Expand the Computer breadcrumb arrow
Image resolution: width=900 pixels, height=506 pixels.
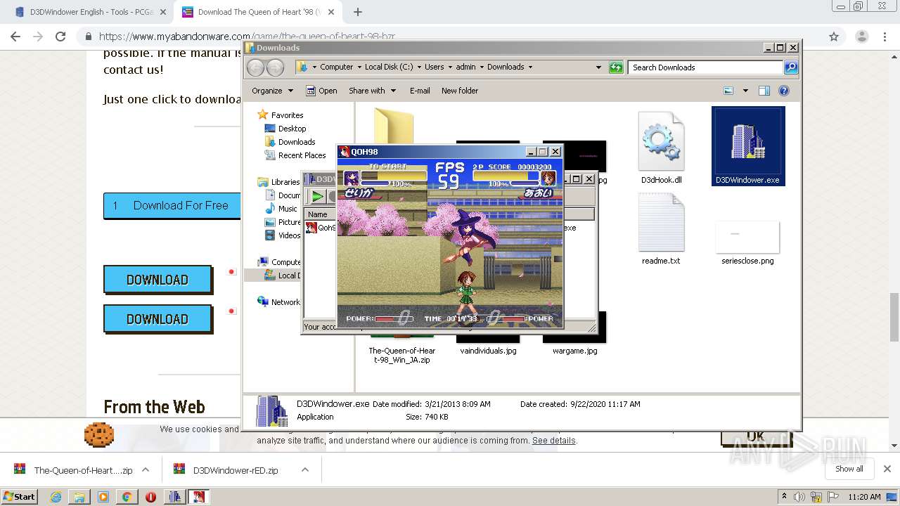(x=359, y=67)
